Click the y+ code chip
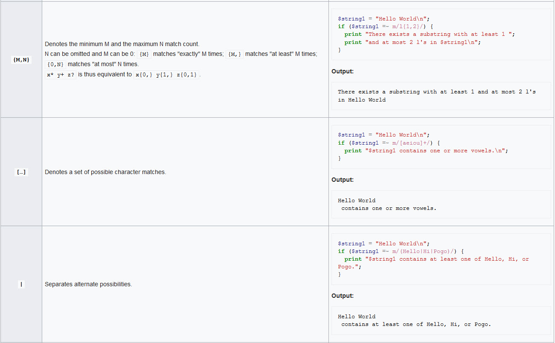 coord(60,74)
